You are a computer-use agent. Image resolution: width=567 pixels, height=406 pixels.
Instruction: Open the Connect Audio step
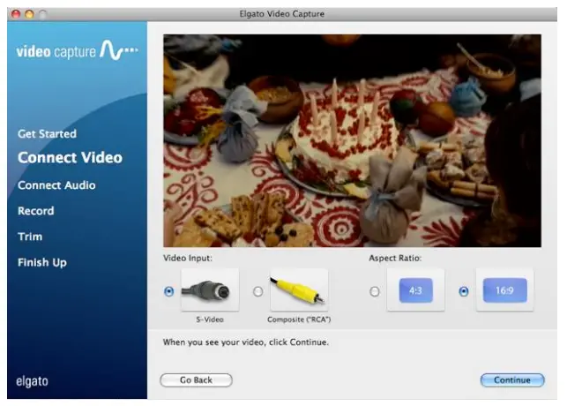tap(56, 185)
